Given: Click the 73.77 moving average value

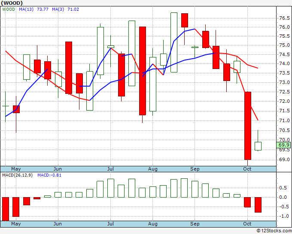Looking at the screenshot, I should pos(43,9).
